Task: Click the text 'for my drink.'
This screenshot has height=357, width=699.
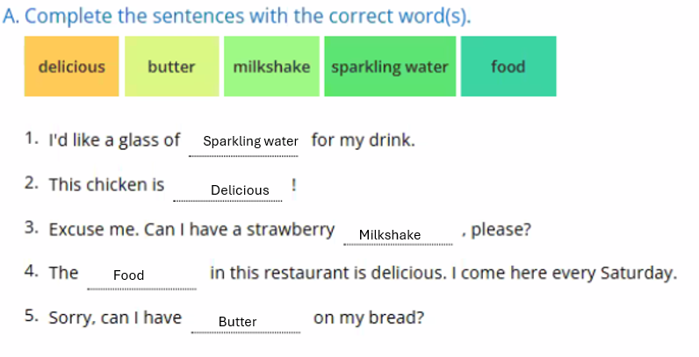Action: pos(363,140)
